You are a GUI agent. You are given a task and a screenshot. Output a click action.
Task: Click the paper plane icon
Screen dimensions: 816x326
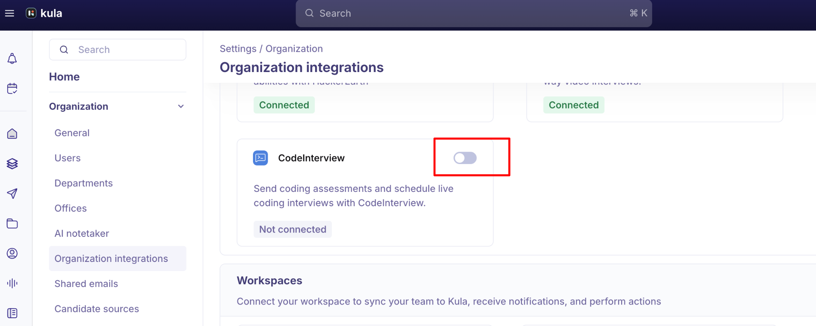tap(12, 193)
